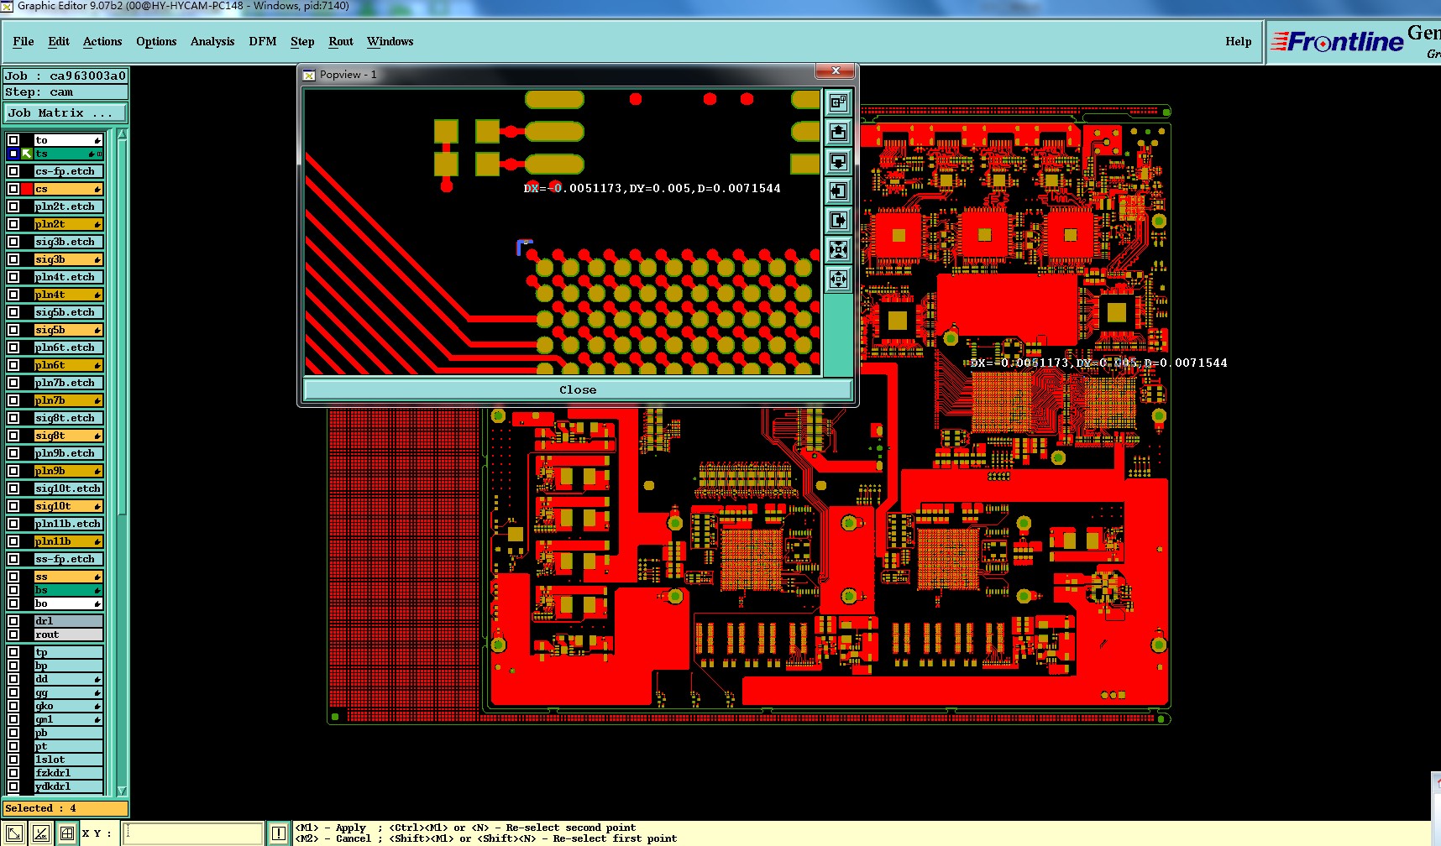
Task: Click feature indicator on dd layer row
Action: click(x=97, y=679)
